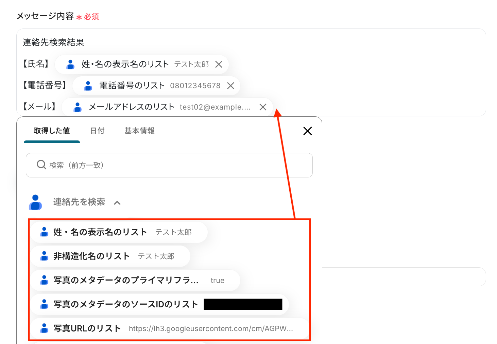This screenshot has width=497, height=344.
Task: Click the person icon on 姓・名の表示名のリスト chip in message
Action: point(70,64)
